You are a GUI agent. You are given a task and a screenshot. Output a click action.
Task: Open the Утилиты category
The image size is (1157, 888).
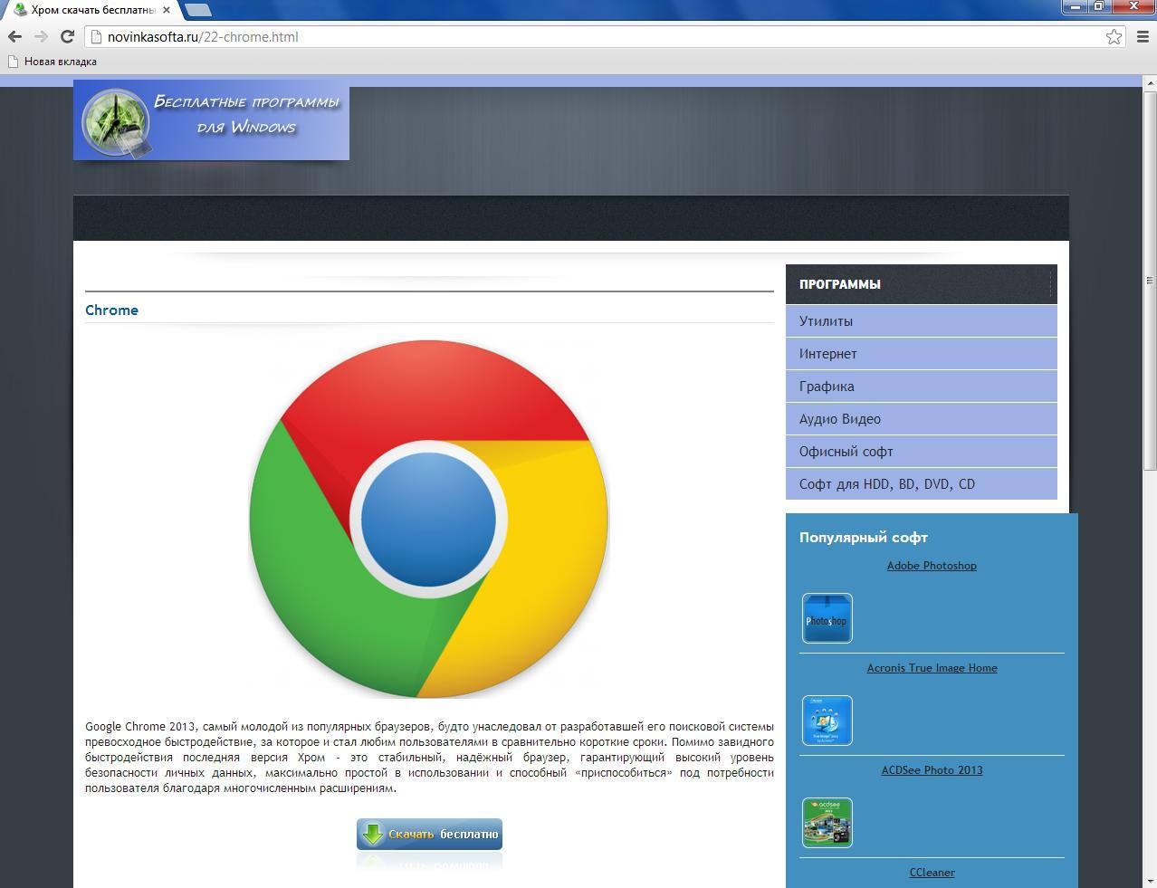point(921,321)
